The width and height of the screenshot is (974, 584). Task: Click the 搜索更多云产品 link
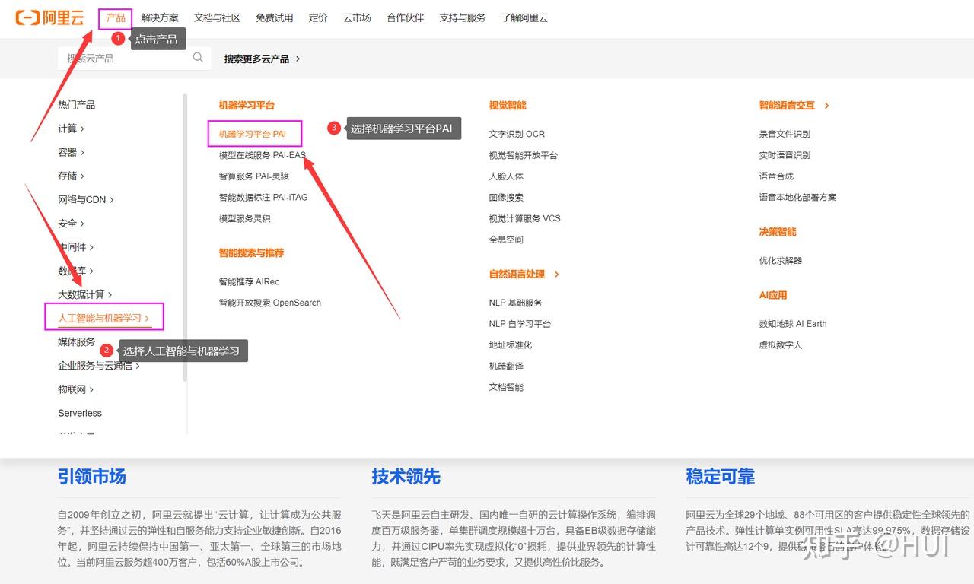[x=257, y=58]
